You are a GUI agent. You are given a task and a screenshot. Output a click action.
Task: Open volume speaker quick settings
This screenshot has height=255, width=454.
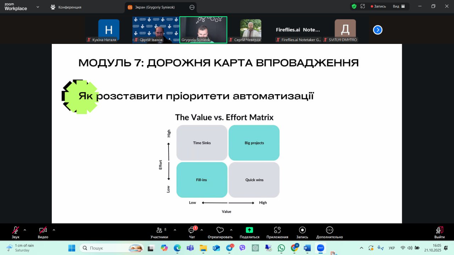pyautogui.click(x=410, y=248)
